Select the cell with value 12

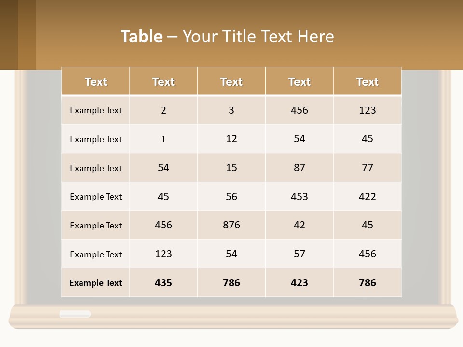(x=231, y=139)
